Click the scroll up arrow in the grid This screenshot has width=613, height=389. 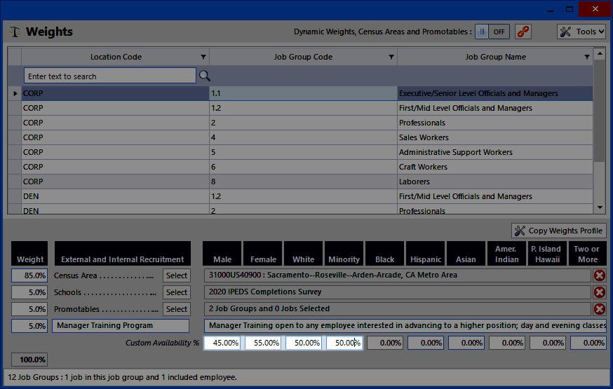pyautogui.click(x=599, y=54)
